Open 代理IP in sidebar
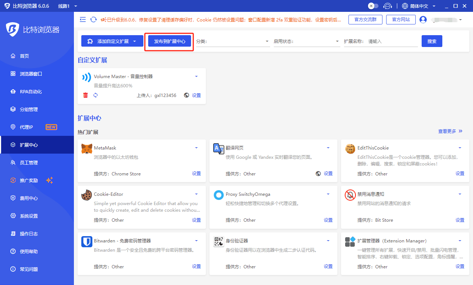The height and width of the screenshot is (285, 473). pos(37,127)
